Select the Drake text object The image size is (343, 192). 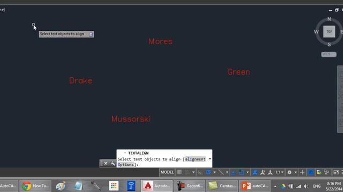[81, 81]
